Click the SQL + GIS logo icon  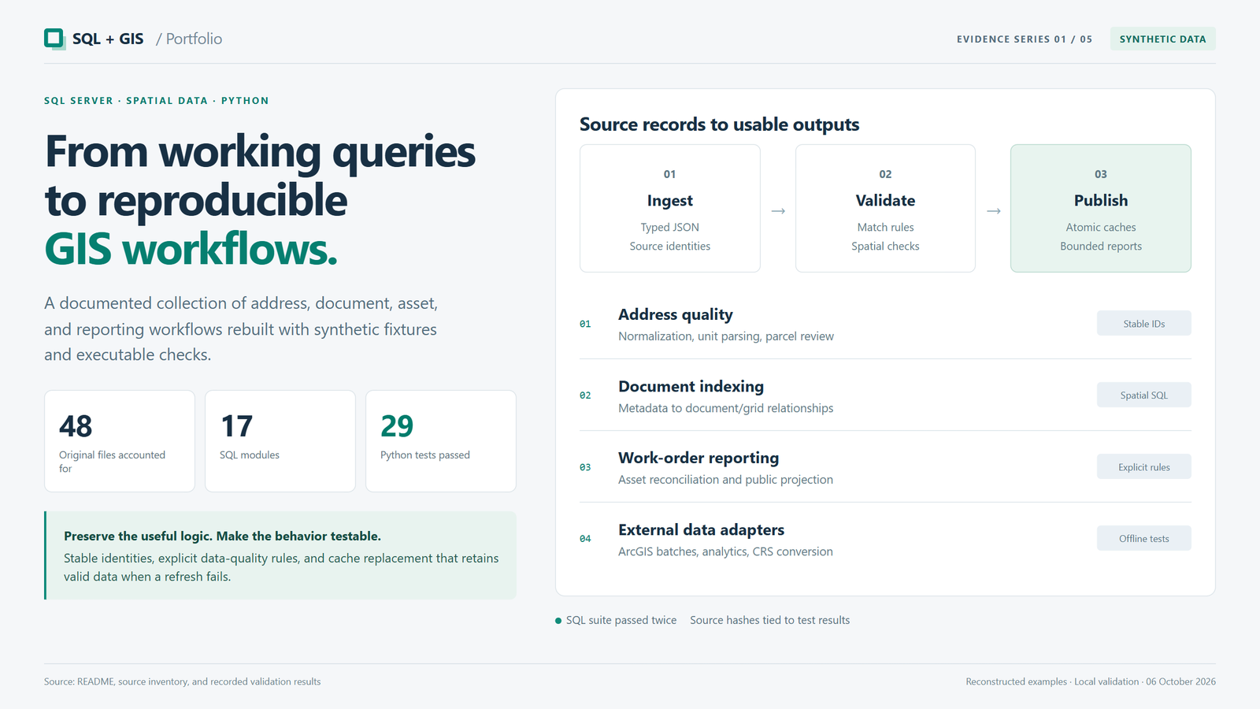click(x=54, y=39)
